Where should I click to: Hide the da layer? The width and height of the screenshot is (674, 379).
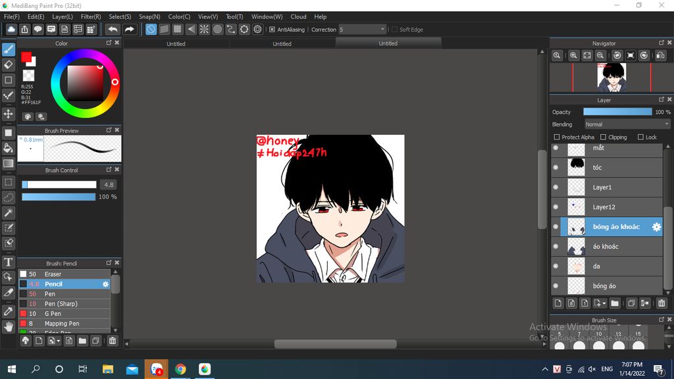coord(556,266)
